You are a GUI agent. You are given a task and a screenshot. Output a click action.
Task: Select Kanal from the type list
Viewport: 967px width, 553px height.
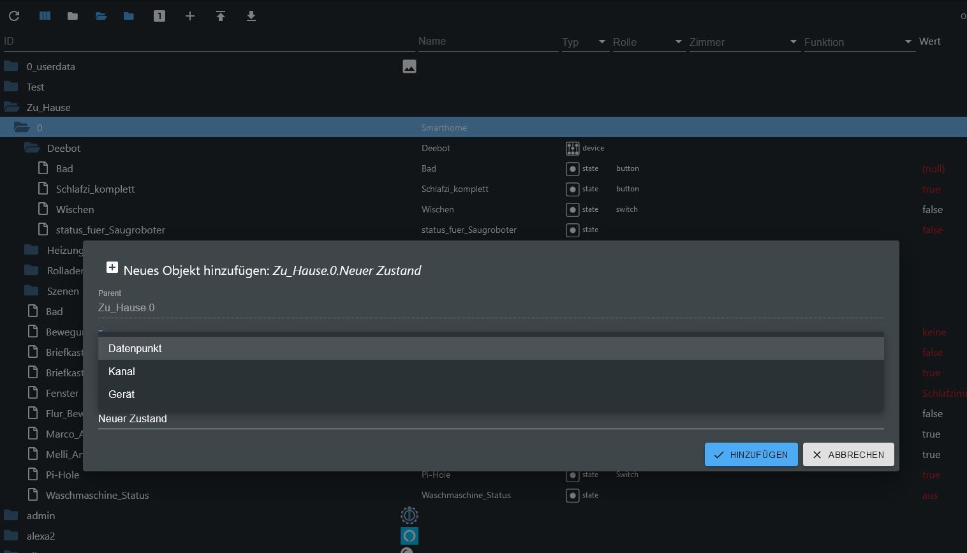click(x=491, y=371)
